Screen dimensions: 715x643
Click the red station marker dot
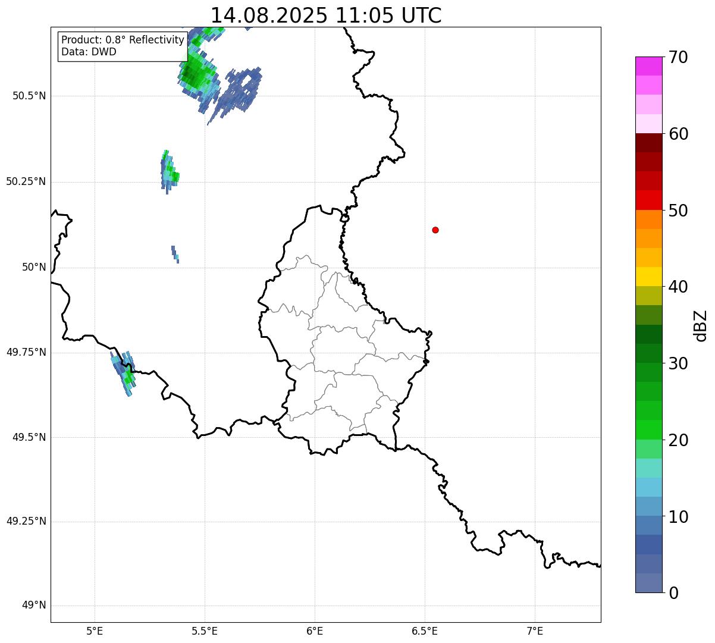(435, 230)
